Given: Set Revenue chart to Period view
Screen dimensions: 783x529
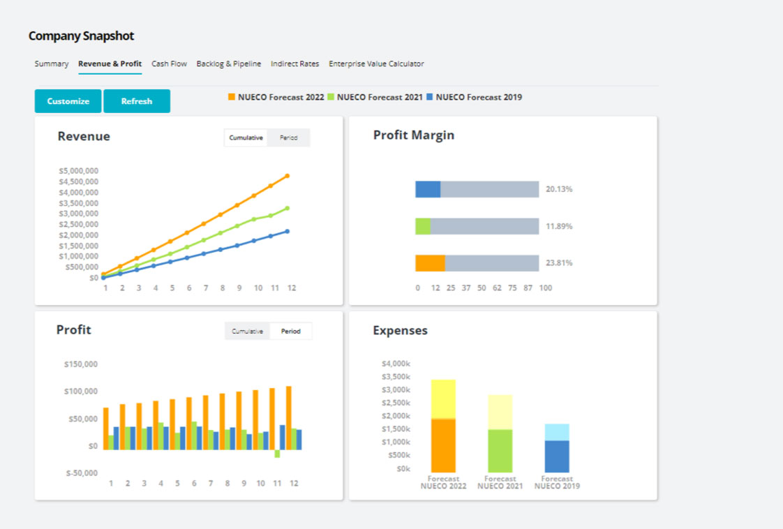Looking at the screenshot, I should point(288,137).
